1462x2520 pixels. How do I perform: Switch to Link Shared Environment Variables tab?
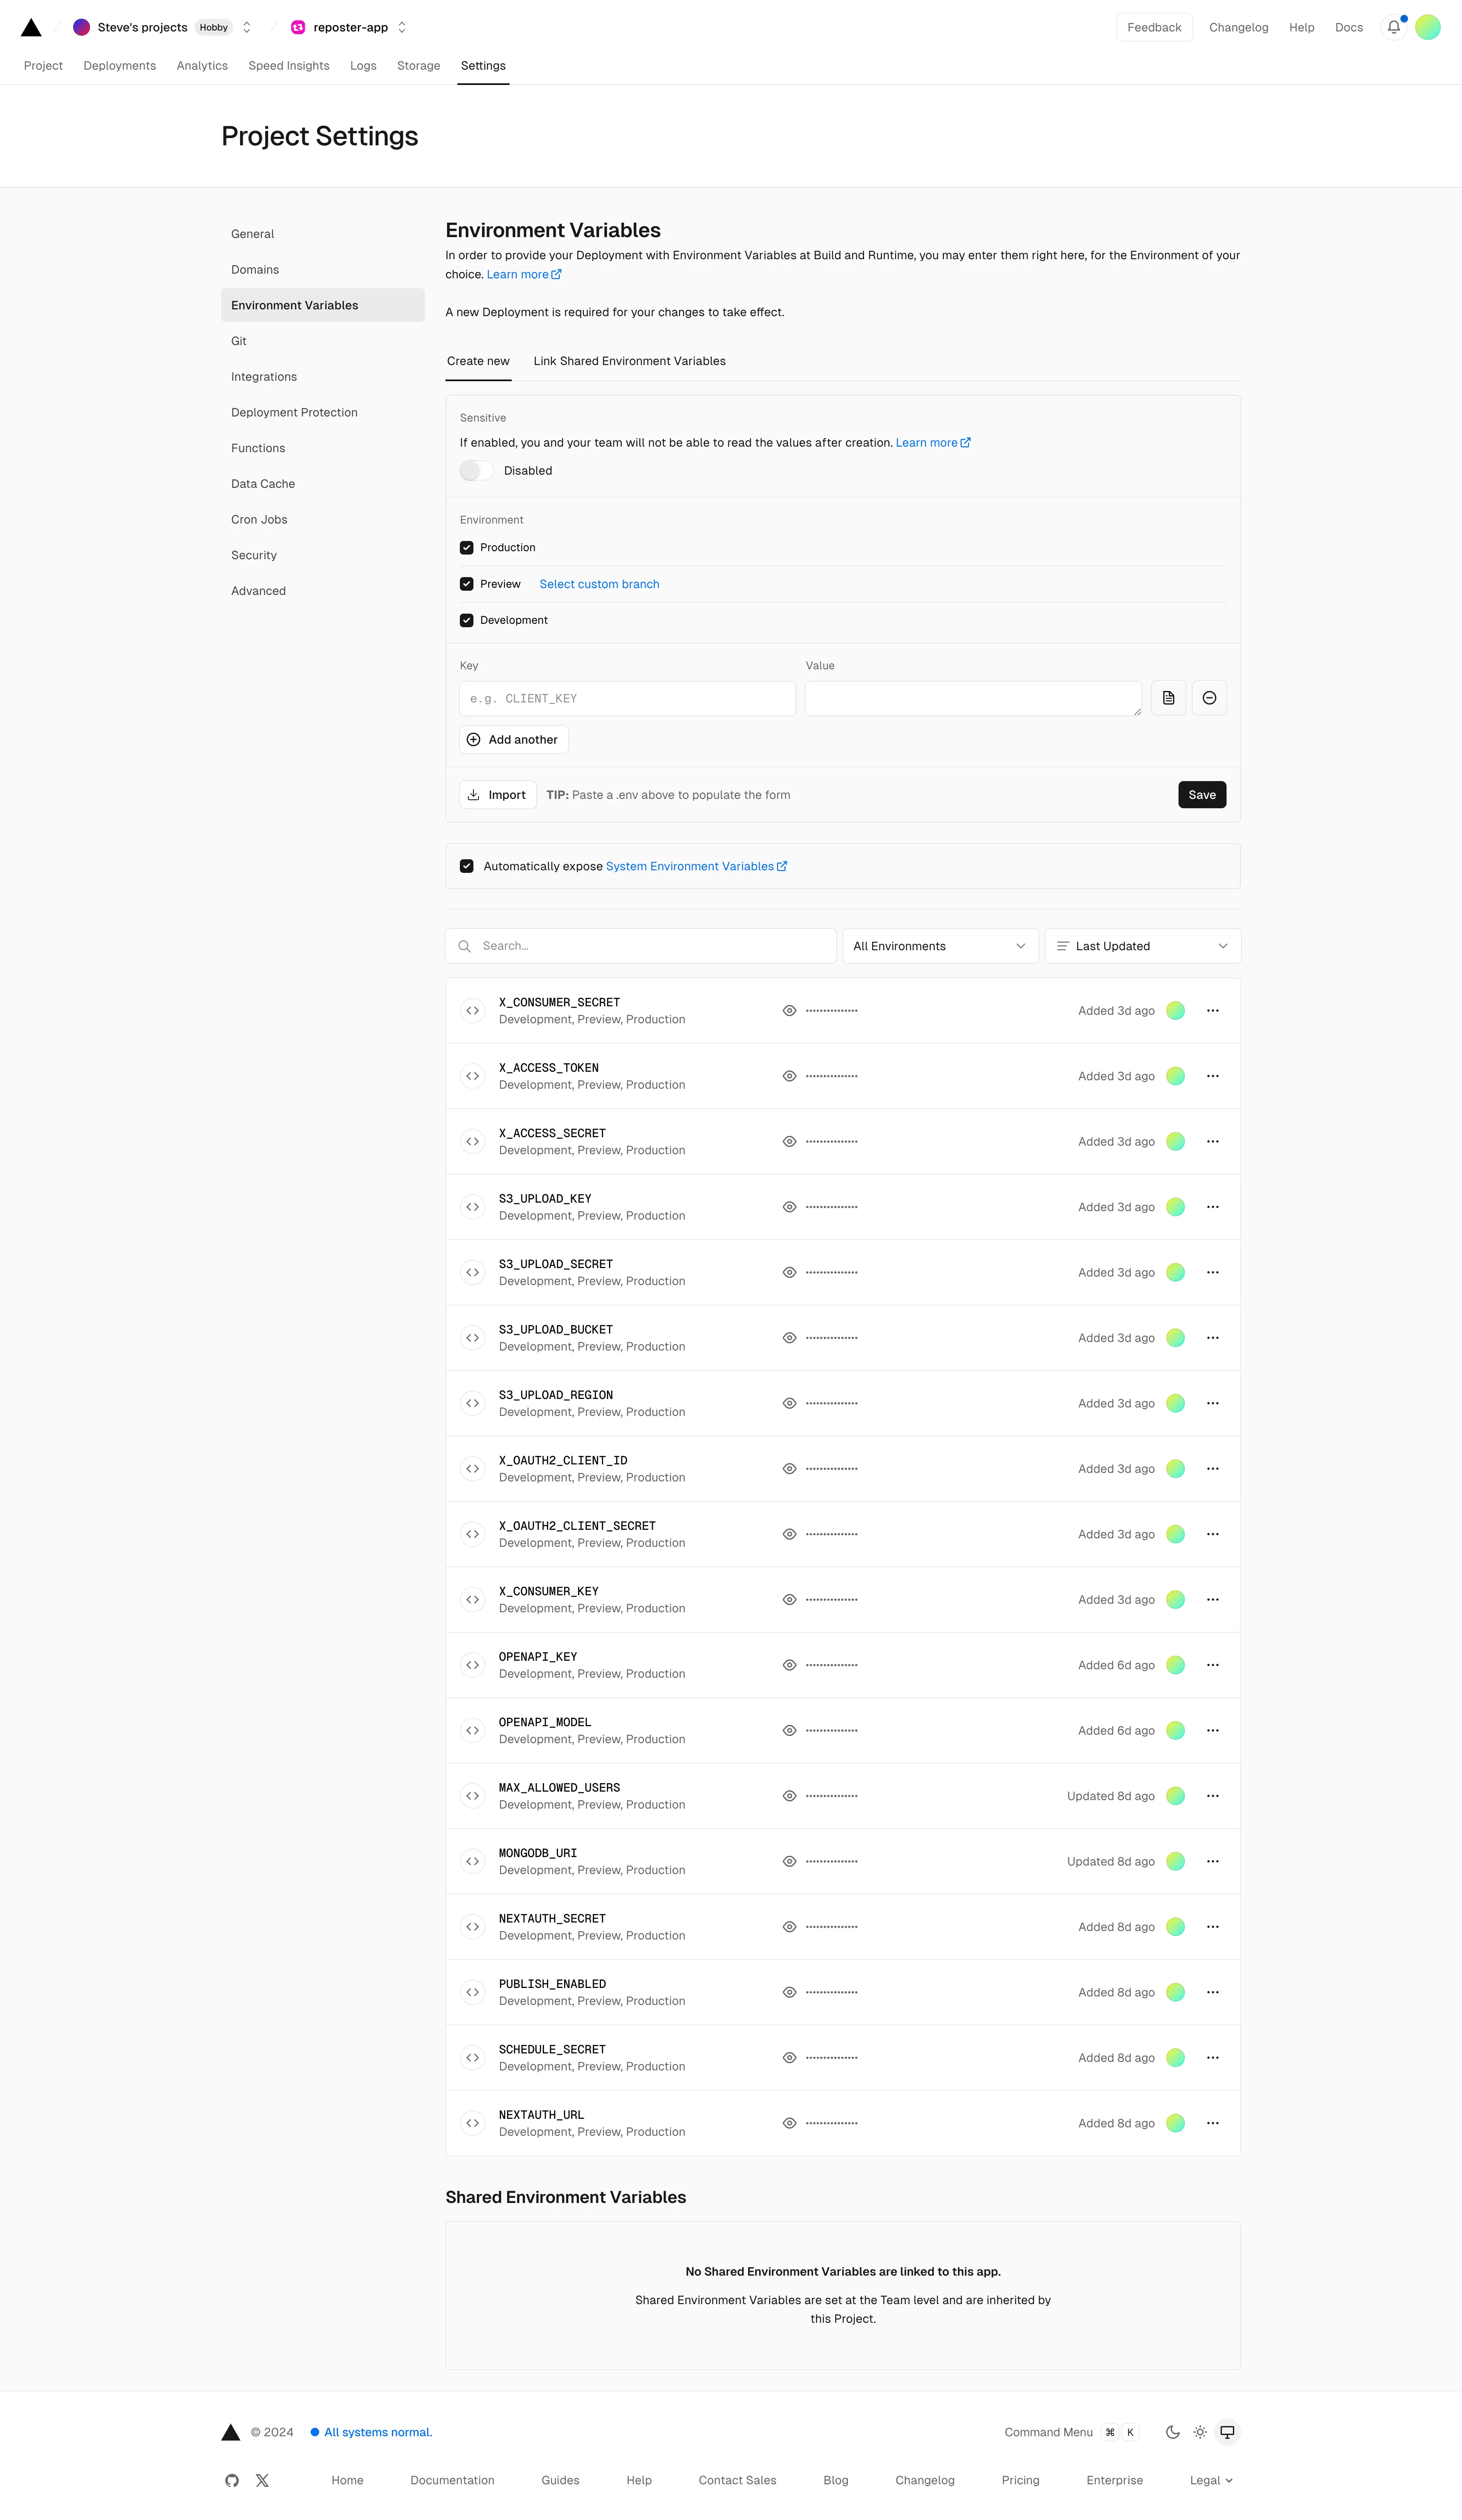pos(629,361)
